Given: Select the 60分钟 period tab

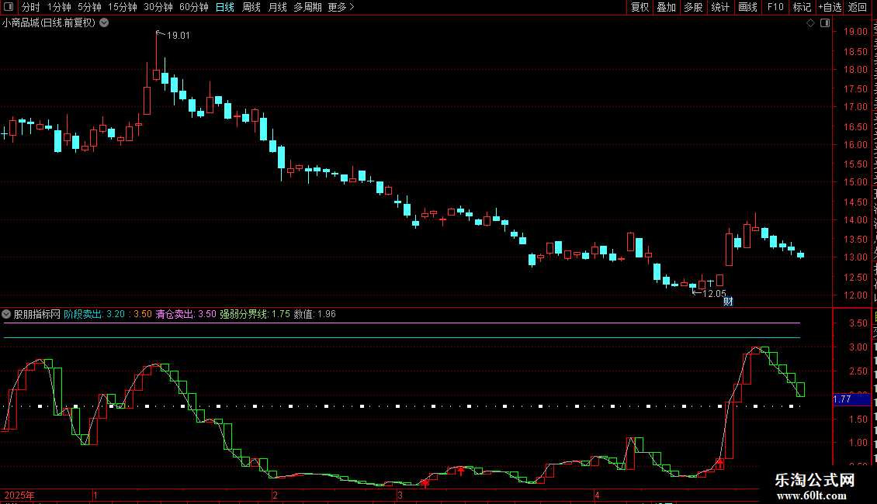Looking at the screenshot, I should pyautogui.click(x=193, y=7).
